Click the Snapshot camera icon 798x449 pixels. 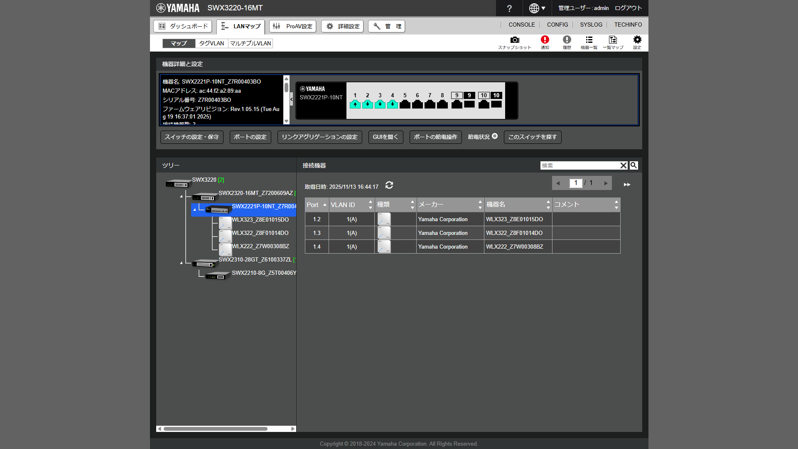[x=515, y=40]
